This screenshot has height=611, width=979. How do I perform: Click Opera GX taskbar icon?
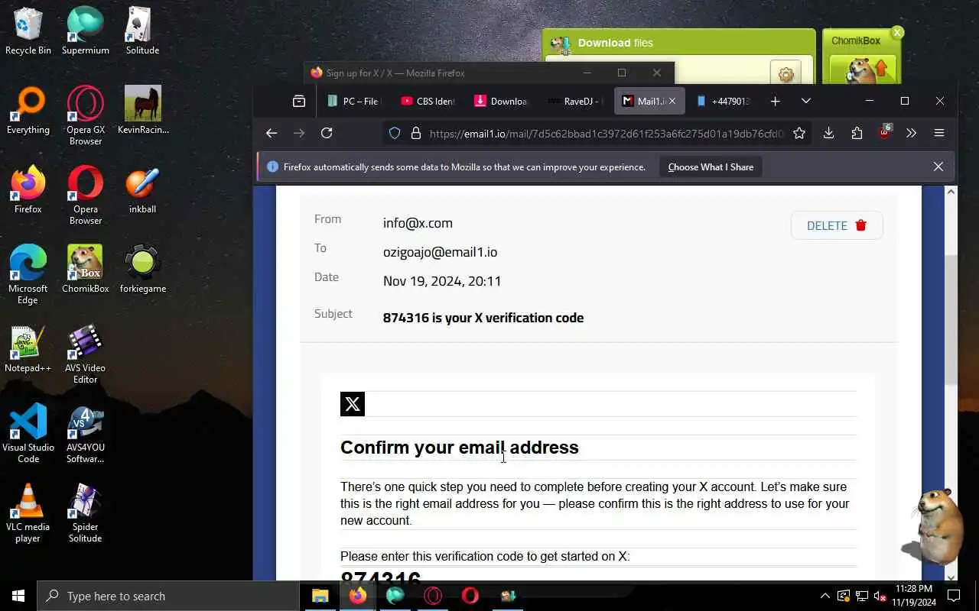[x=433, y=596]
